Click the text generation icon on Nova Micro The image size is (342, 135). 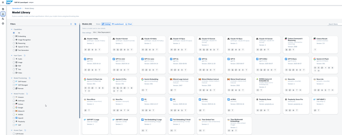click(86, 110)
